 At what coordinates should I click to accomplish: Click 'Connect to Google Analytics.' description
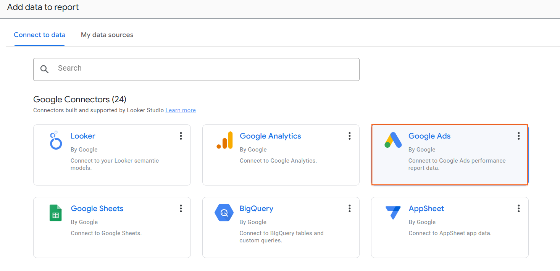click(278, 161)
